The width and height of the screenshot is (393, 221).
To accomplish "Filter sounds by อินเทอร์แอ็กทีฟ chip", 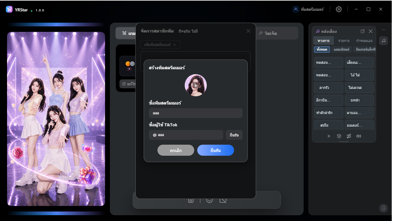I will click(x=365, y=49).
